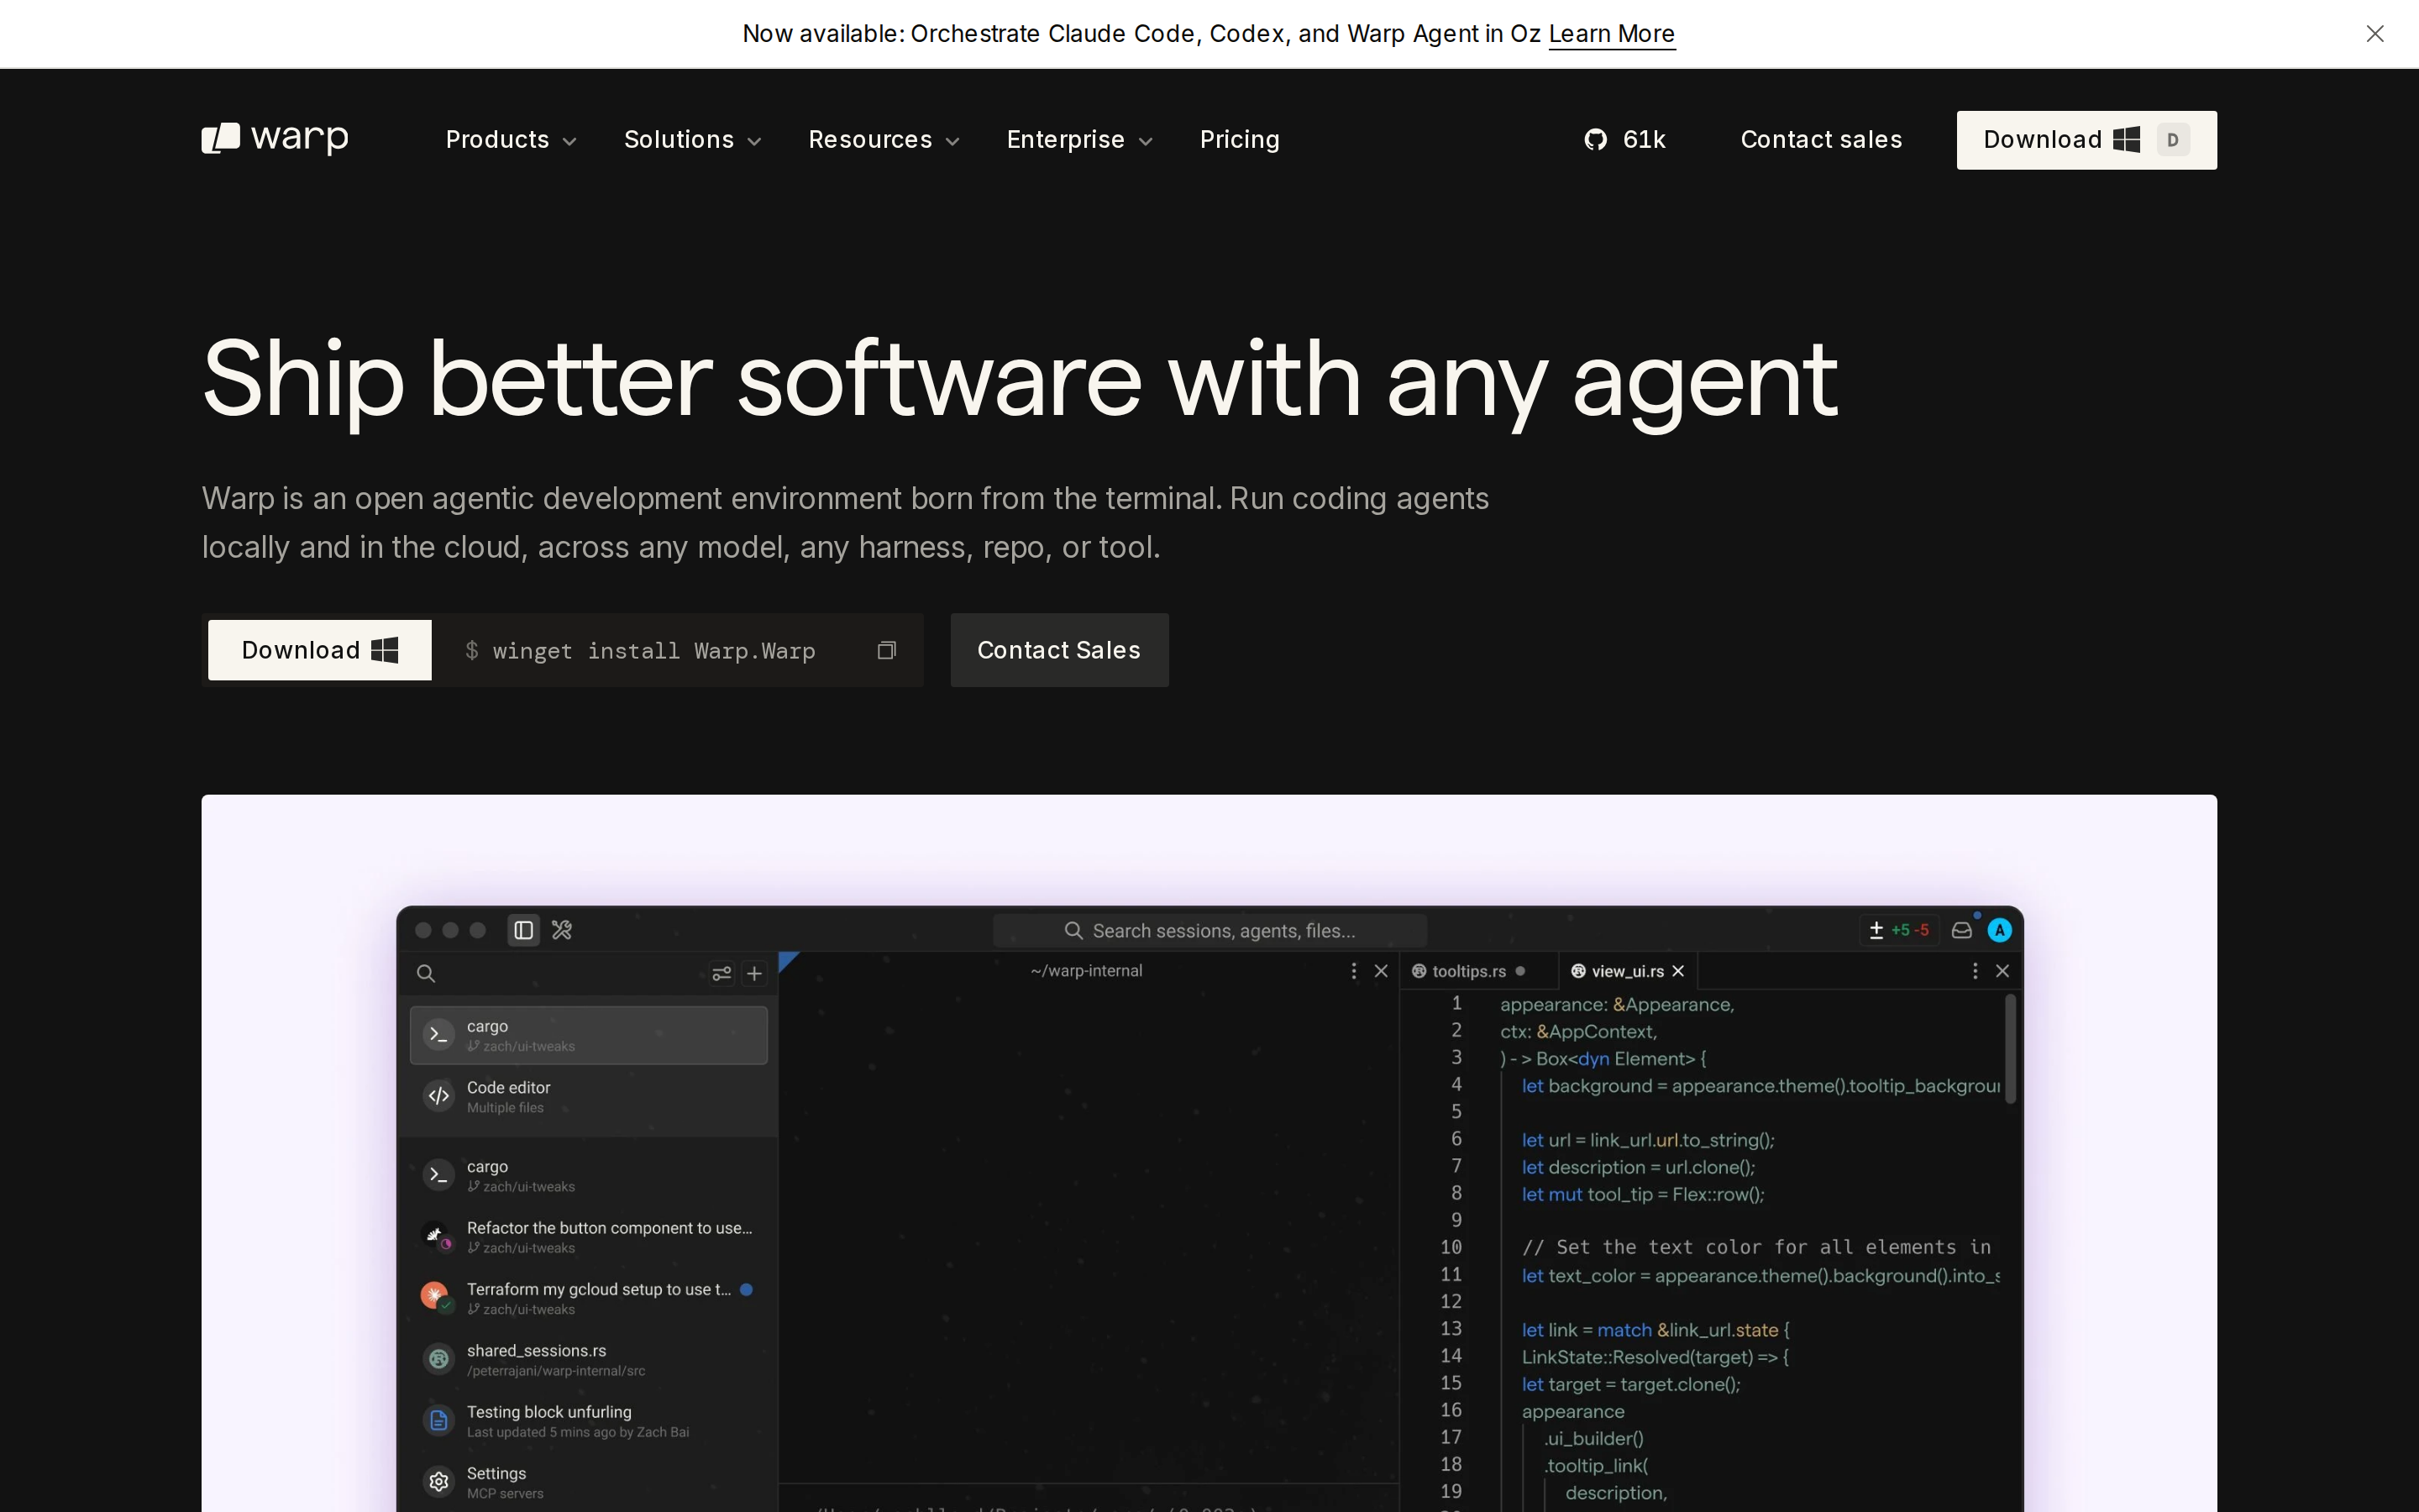
Task: Copy the winget install command
Action: coord(887,651)
